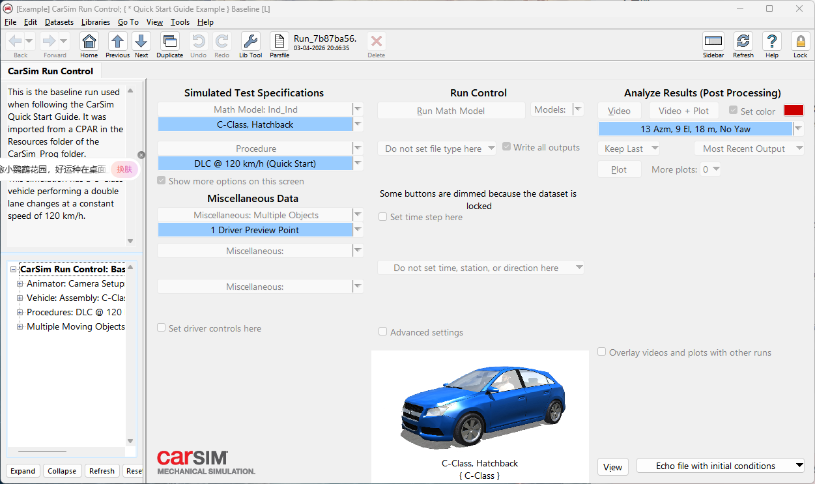Click the Duplicate dataset icon
This screenshot has height=484, width=815.
point(169,42)
